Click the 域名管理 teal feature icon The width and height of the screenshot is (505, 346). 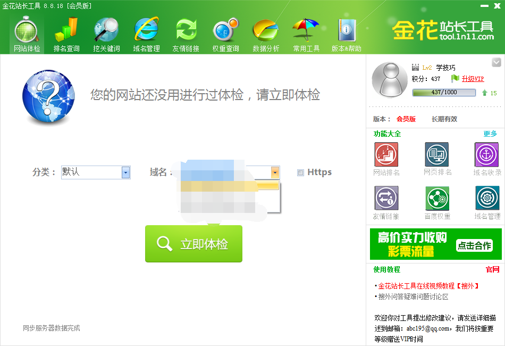(x=487, y=198)
